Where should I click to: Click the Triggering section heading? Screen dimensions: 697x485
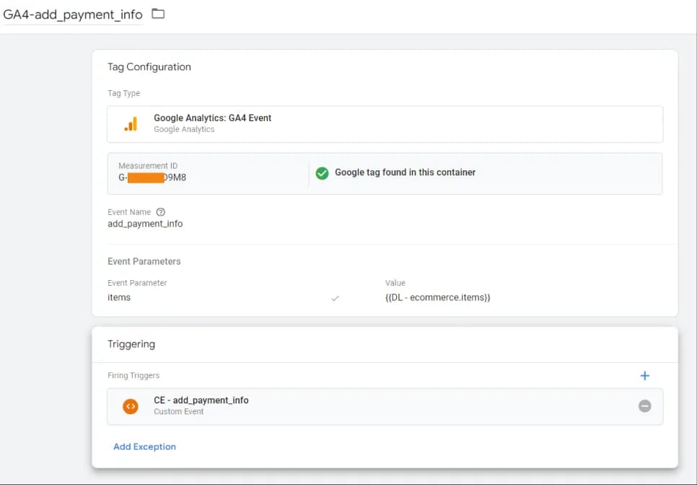click(131, 344)
